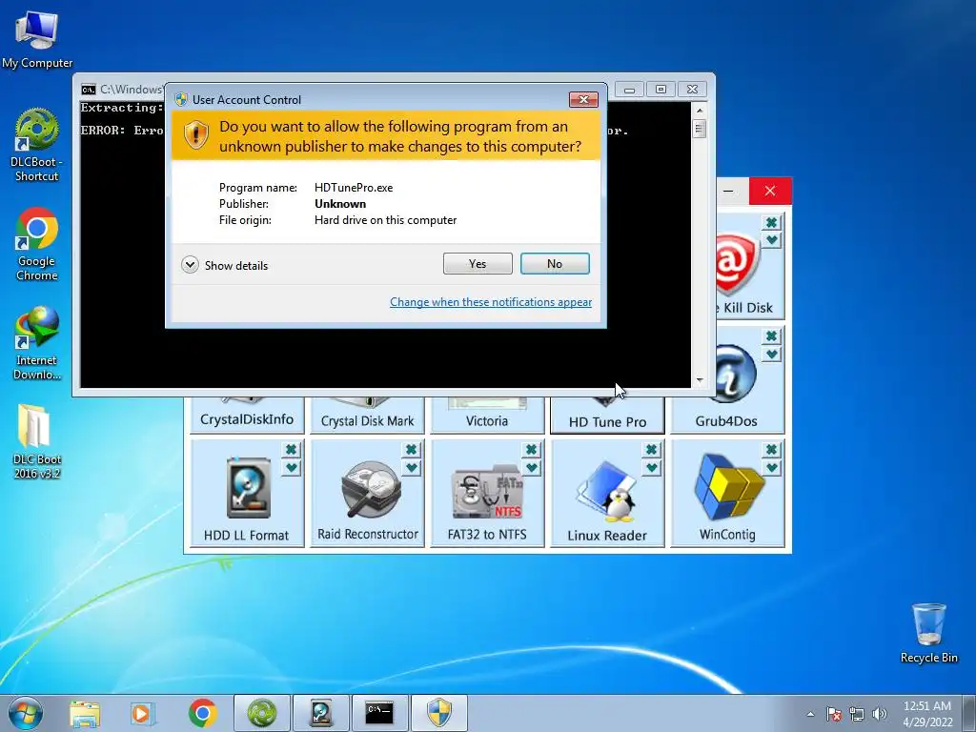
Task: Click the command prompt scroll down arrow
Action: coord(699,379)
